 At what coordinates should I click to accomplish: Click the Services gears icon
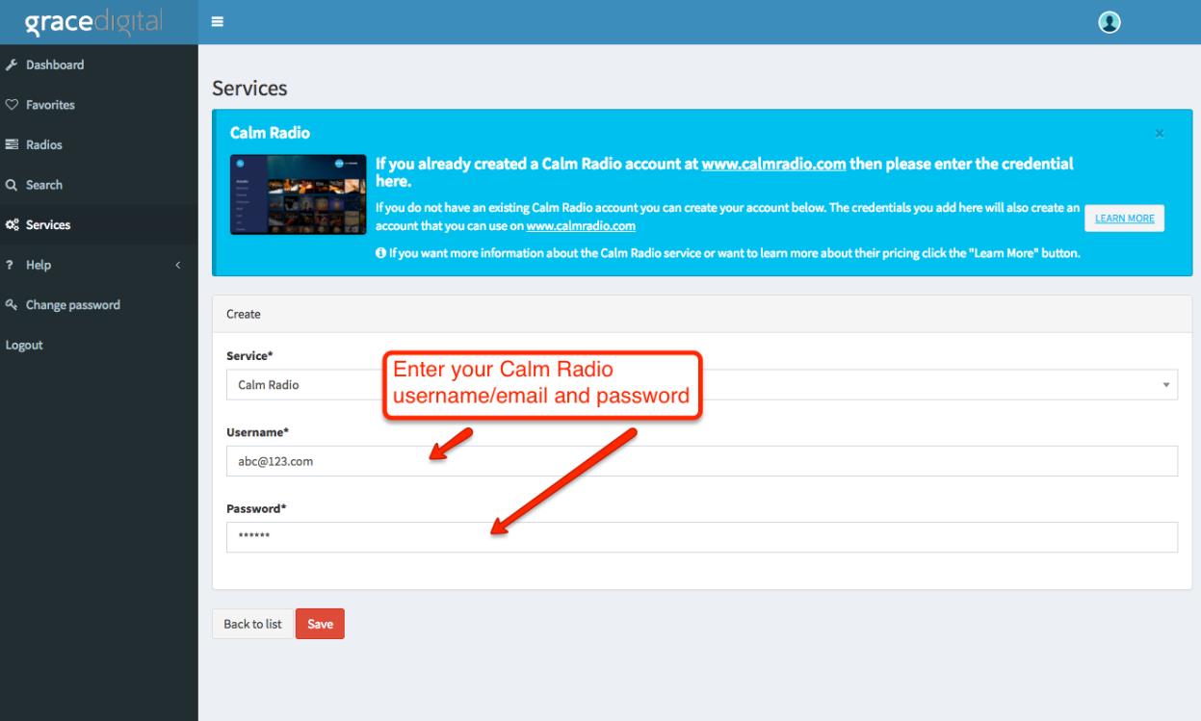tap(11, 226)
